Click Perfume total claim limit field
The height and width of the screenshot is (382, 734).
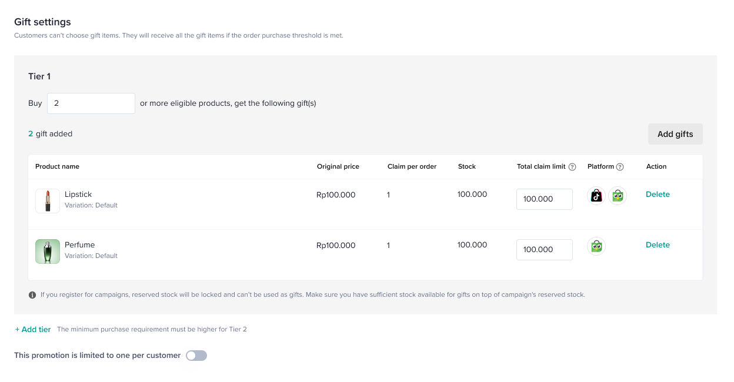pyautogui.click(x=545, y=250)
